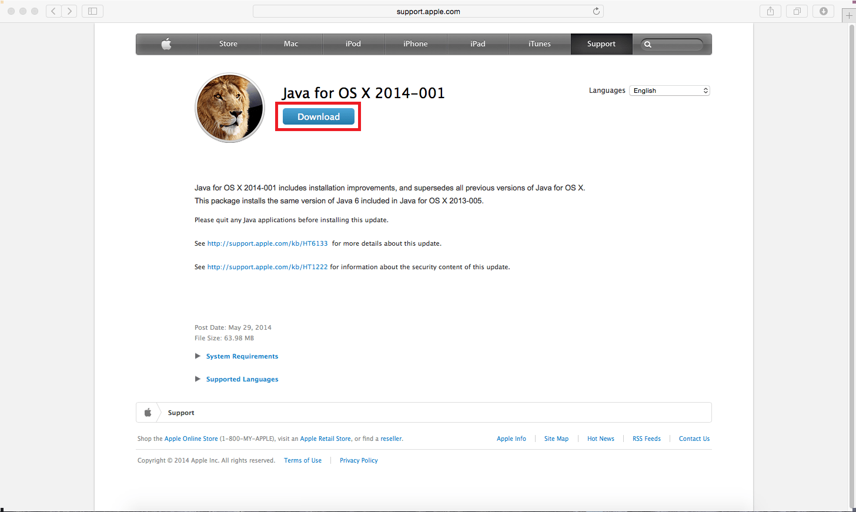Open the RSS Feeds footer link
Screen dimensions: 856x512
pyautogui.click(x=647, y=439)
